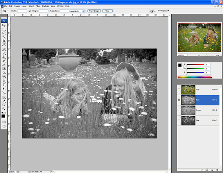Zoom out using the Navigator small mountains button

pos(198,55)
